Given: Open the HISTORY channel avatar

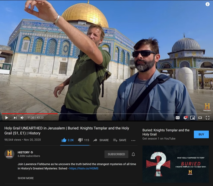Looking at the screenshot, I should 9,154.
